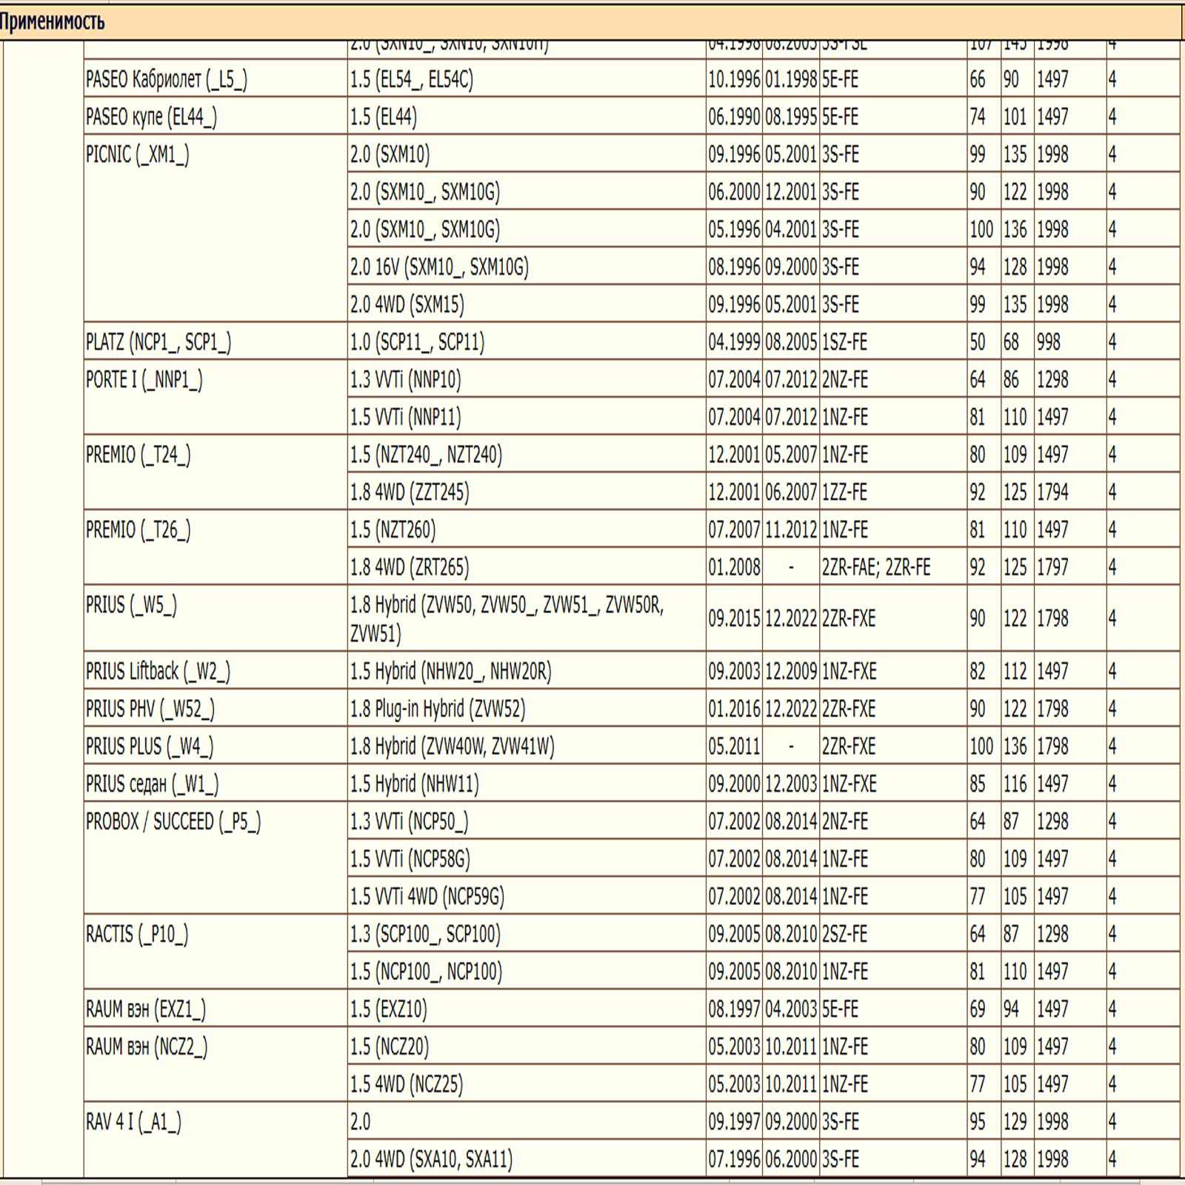Click the RACTIS (_P10_) model cell
Screen dimensions: 1185x1185
point(137,935)
